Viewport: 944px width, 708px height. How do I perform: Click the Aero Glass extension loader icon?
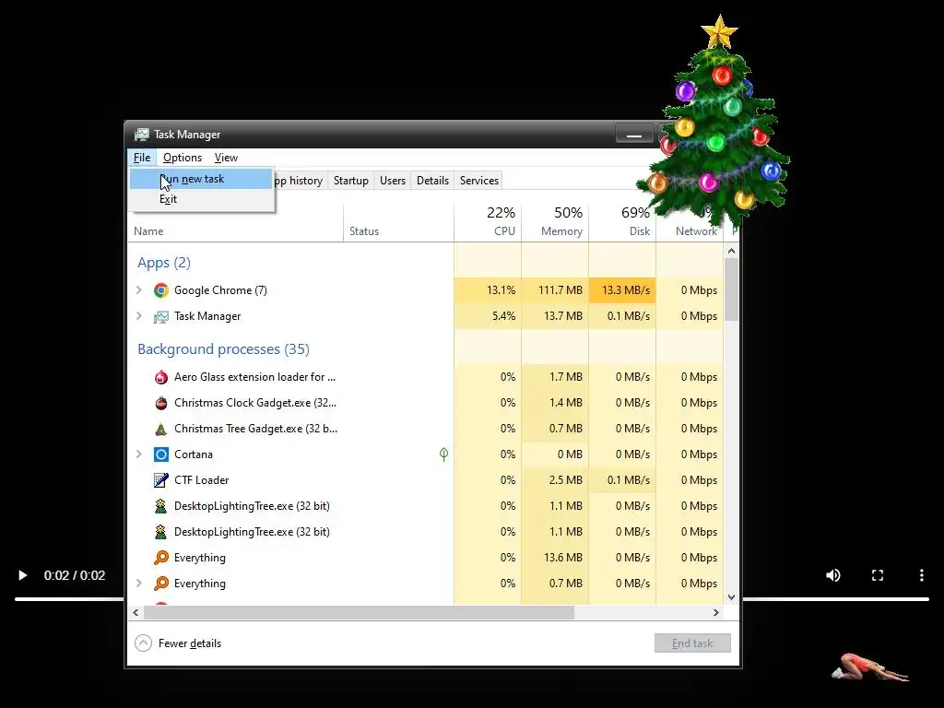pyautogui.click(x=160, y=377)
